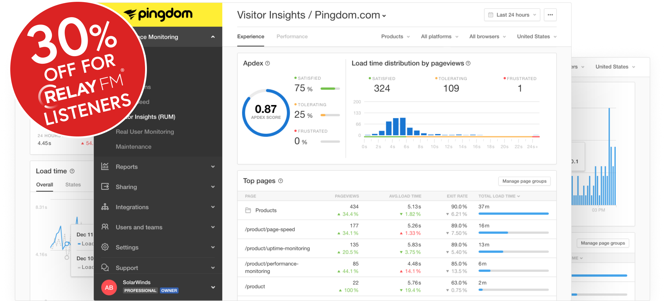Click Manage page groups in background window

pos(603,243)
